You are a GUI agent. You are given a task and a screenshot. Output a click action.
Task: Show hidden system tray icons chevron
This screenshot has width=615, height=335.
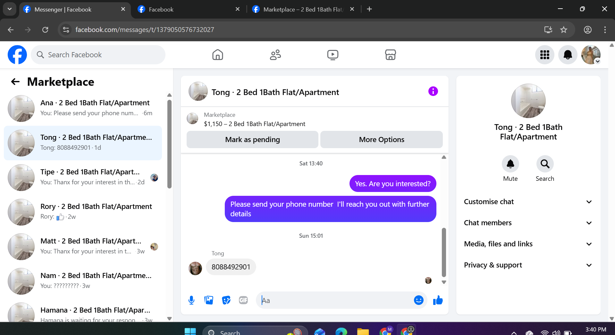514,333
